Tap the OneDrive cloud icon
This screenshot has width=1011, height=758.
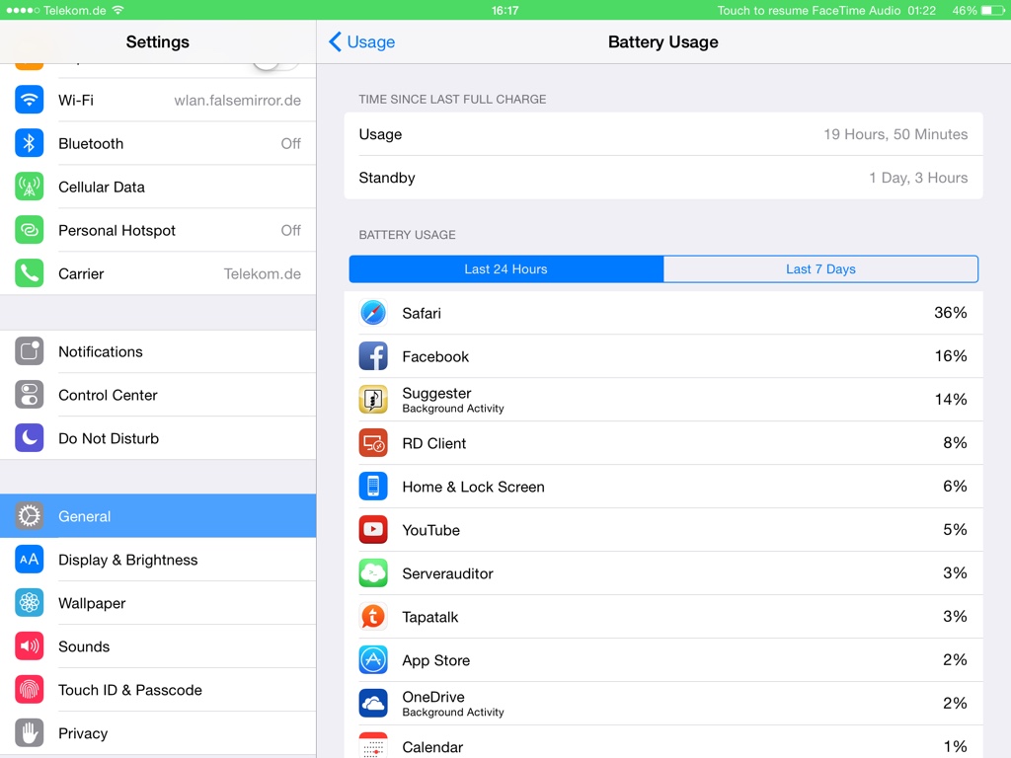click(373, 703)
